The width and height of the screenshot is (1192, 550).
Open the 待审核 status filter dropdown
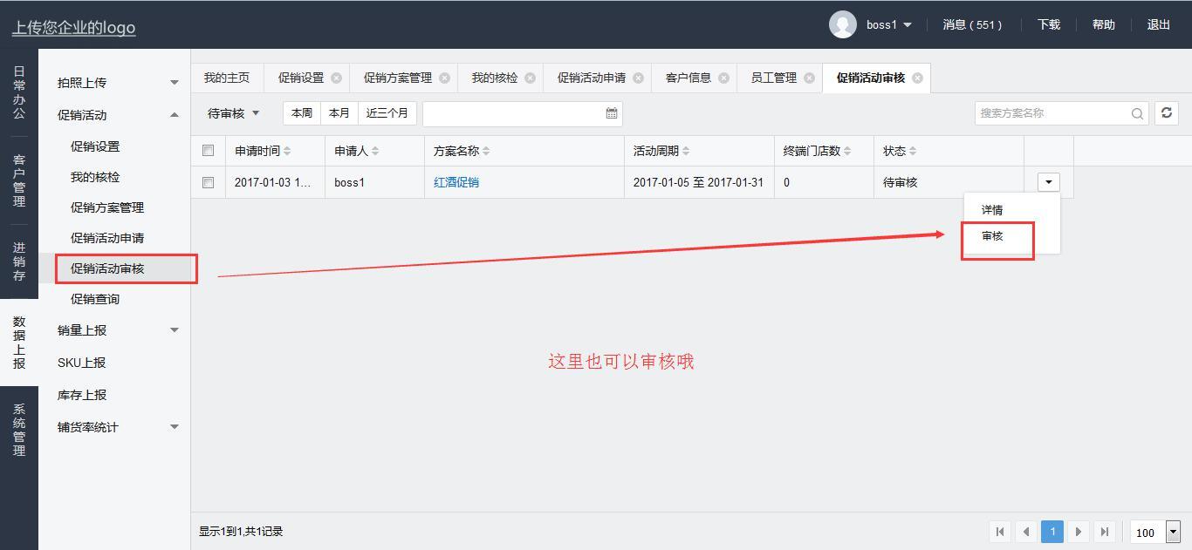pos(233,113)
